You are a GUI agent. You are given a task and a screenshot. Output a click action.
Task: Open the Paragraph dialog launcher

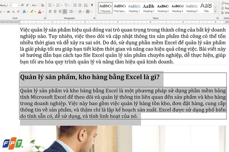94,18
